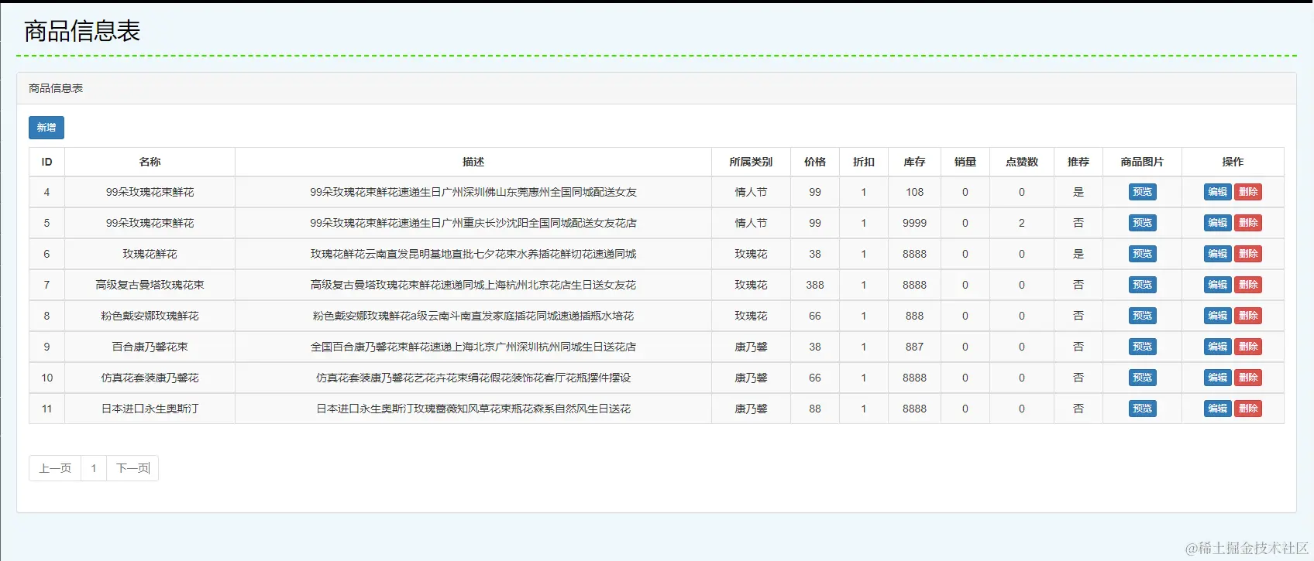Viewport: 1314px width, 561px height.
Task: Click the 新增 button
Action: pyautogui.click(x=46, y=128)
